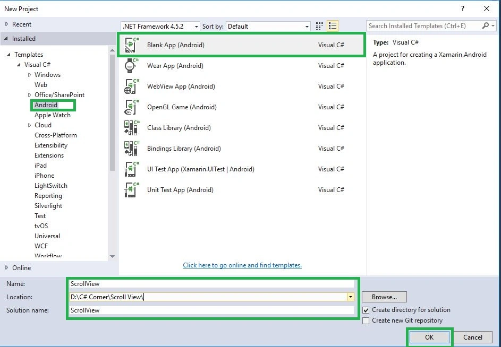This screenshot has width=501, height=347.
Task: Expand the Windows tree node
Action: coord(29,75)
